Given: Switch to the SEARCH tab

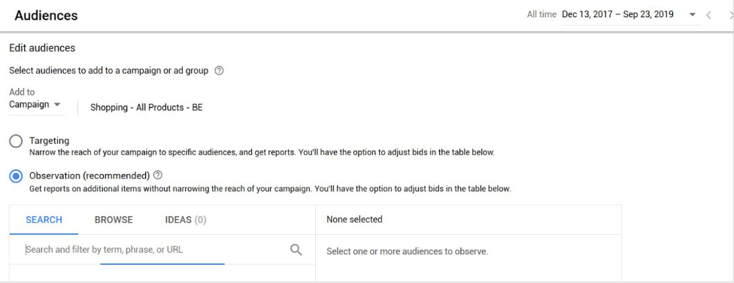Looking at the screenshot, I should (44, 220).
